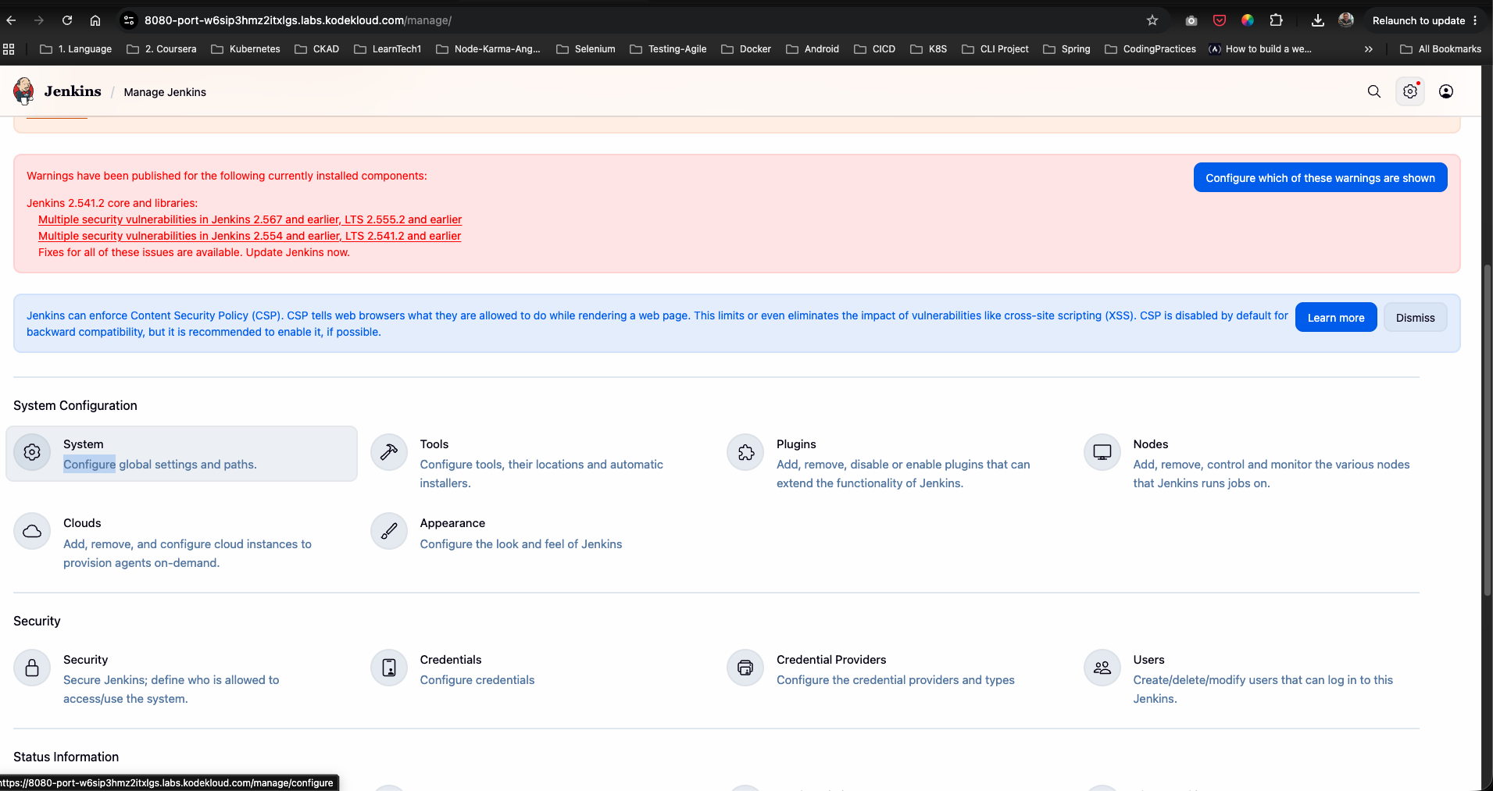Click the Credential Providers icon

coord(745,668)
